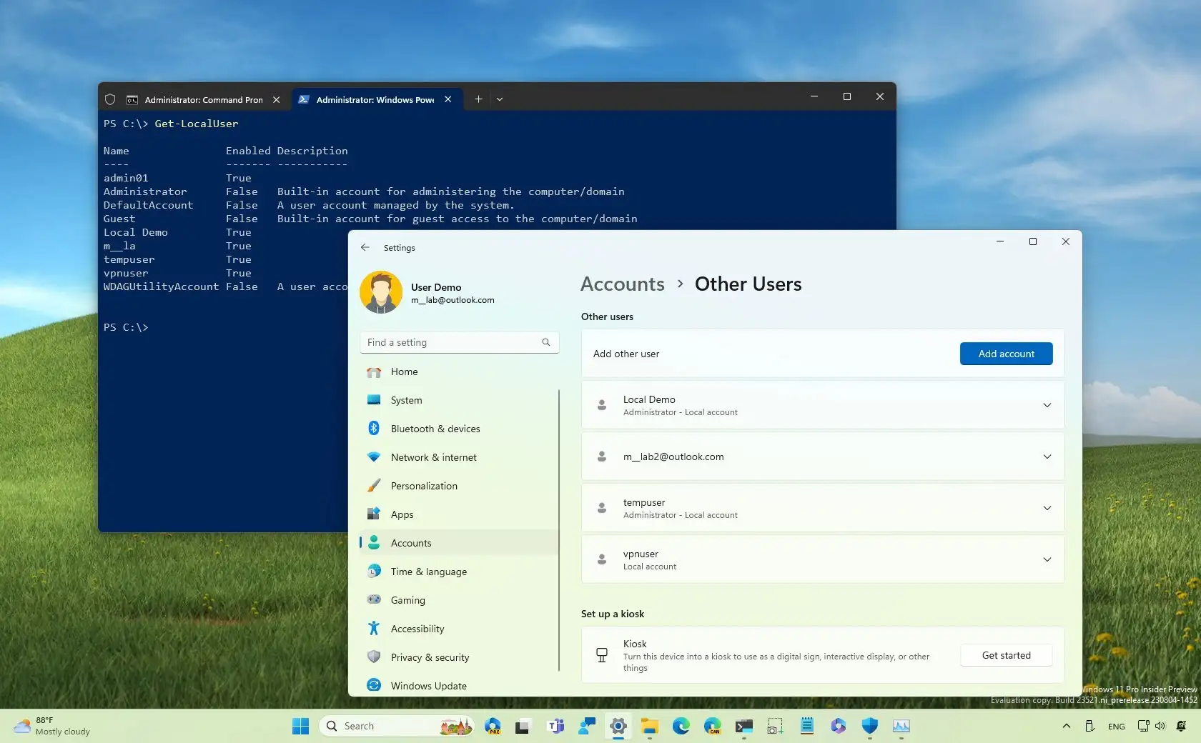This screenshot has width=1201, height=743.
Task: Open Personalization settings
Action: coord(459,486)
